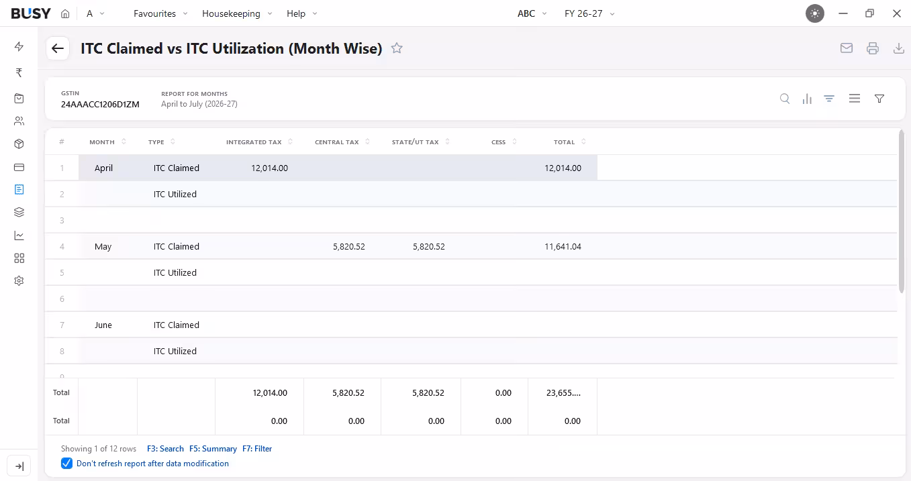This screenshot has width=911, height=481.
Task: Expand the sidebar with arrow button
Action: point(19,466)
